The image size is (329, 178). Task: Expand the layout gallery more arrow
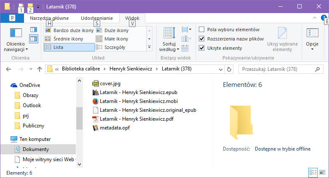coord(148,47)
